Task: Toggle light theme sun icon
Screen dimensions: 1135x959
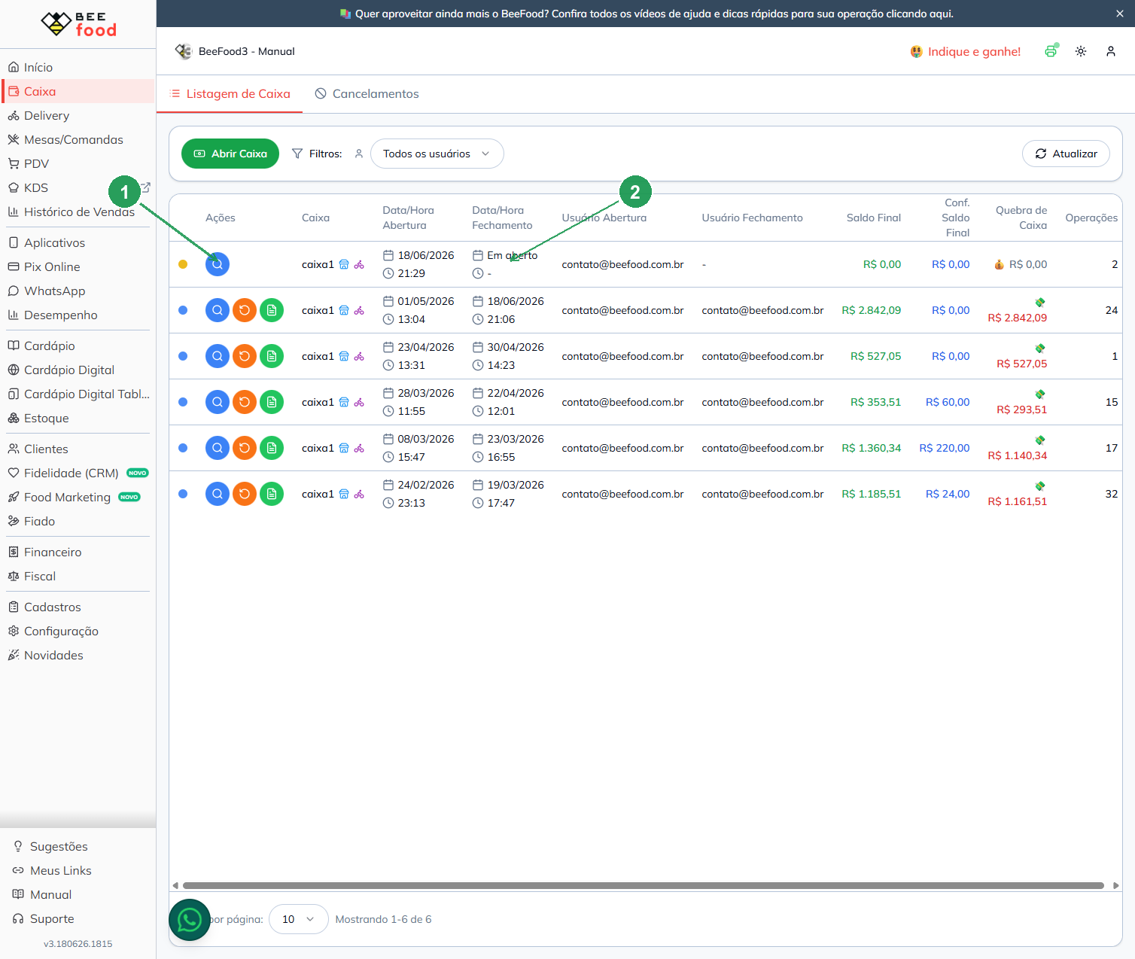Action: point(1081,51)
